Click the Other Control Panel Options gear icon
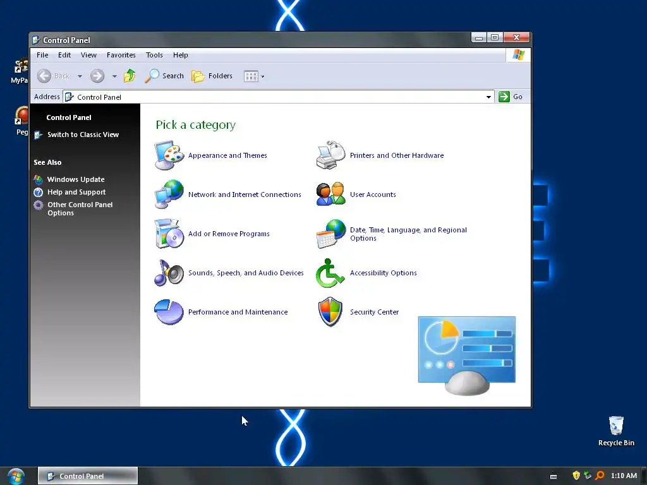 point(39,205)
